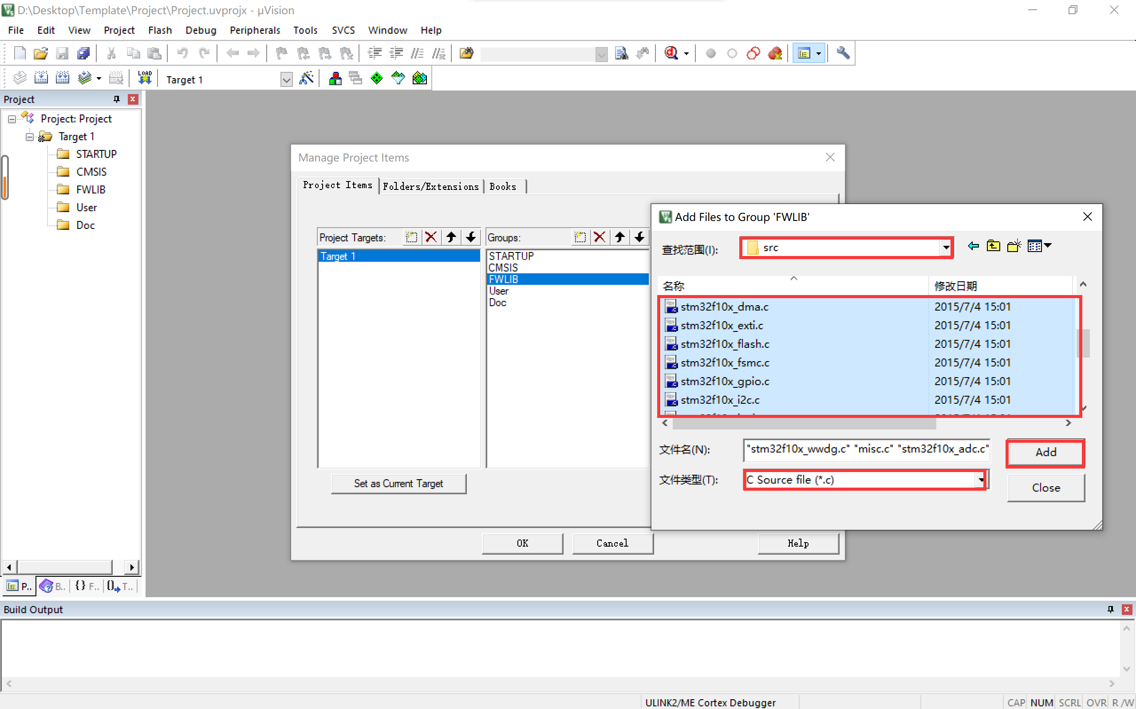Delete the selected group with the red X icon
This screenshot has width=1136, height=709.
(599, 237)
